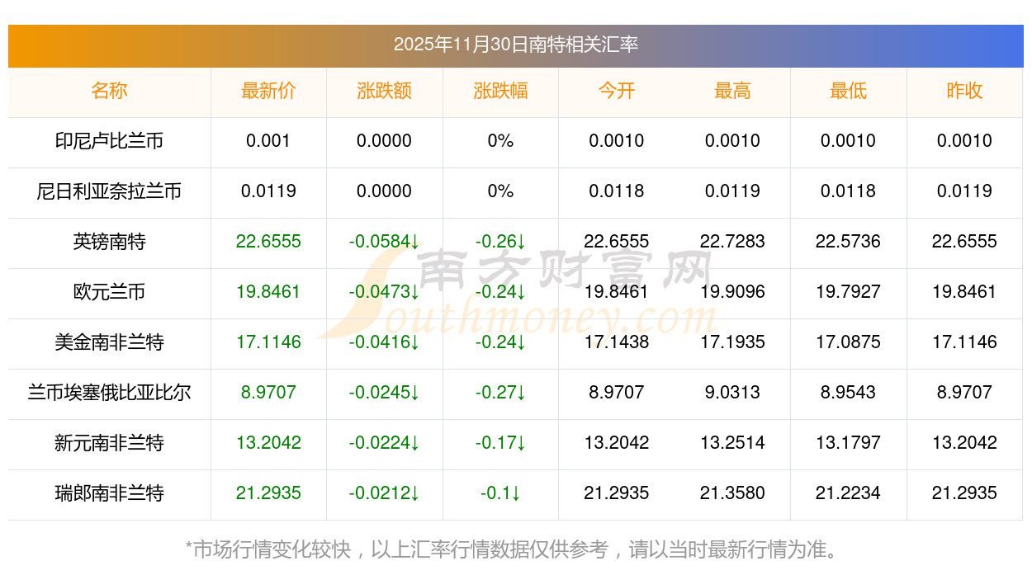
Task: Click the 兰币埃塞俄比亚比尔 row name
Action: tap(110, 393)
